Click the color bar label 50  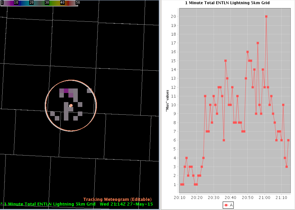point(78,3)
